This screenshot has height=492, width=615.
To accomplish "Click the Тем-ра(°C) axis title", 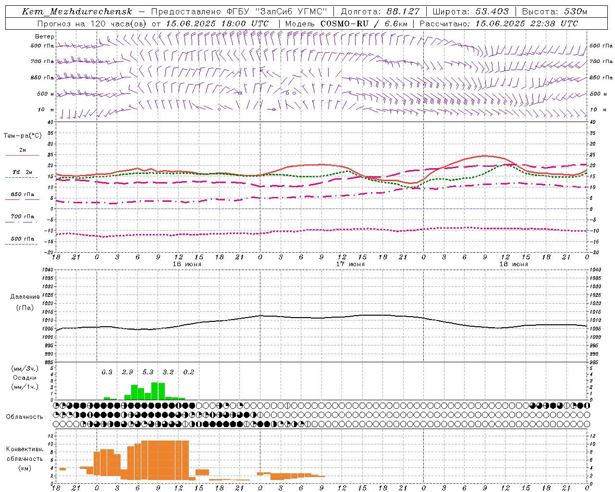I will (x=23, y=136).
